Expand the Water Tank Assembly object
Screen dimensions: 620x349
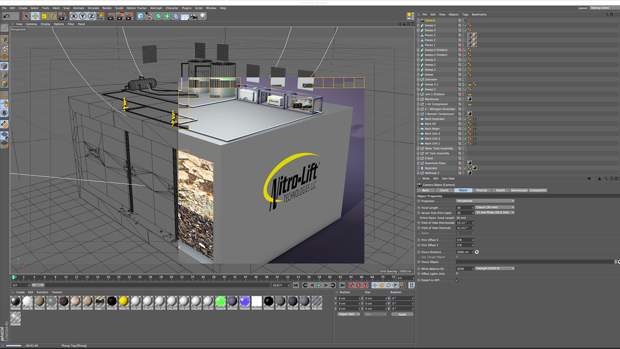click(418, 149)
